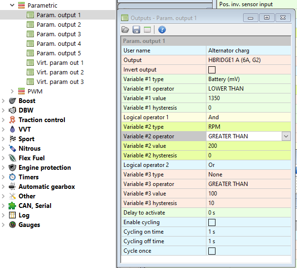
Task: Click Variable #2 type value RPM
Action: 248,127
